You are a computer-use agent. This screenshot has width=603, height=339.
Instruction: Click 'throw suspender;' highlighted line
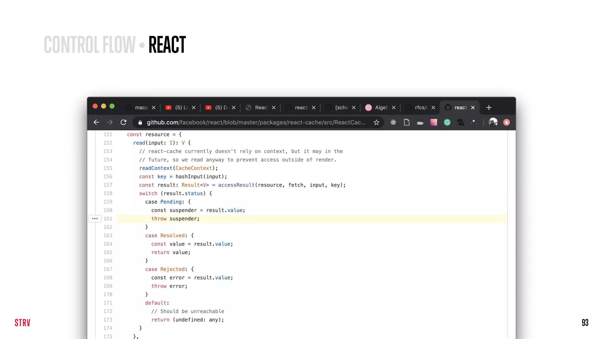coord(175,219)
